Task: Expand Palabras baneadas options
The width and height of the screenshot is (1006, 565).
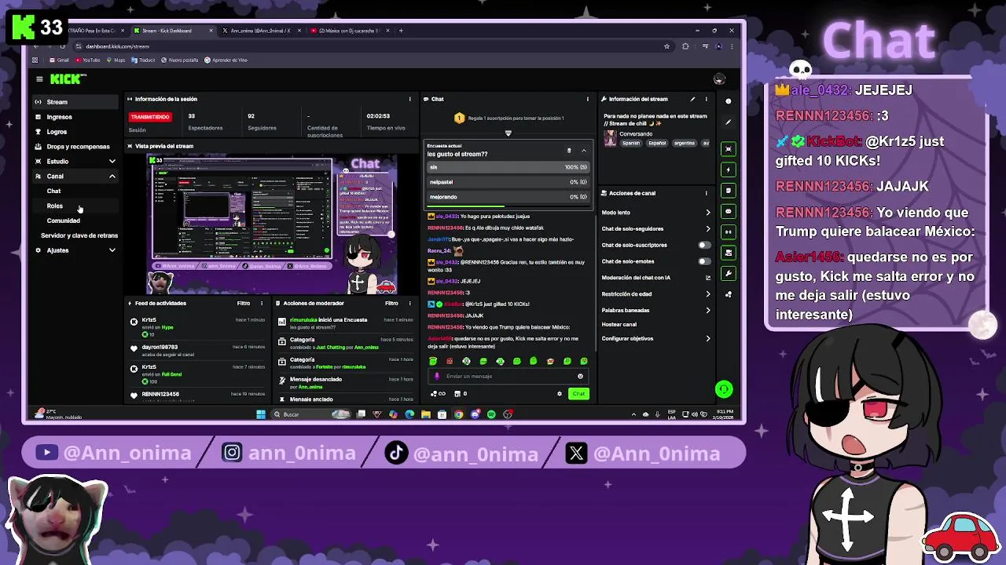Action: click(x=707, y=310)
